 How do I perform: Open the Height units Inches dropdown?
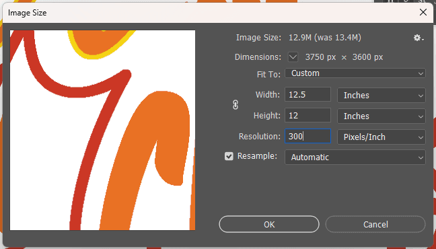pyautogui.click(x=381, y=116)
